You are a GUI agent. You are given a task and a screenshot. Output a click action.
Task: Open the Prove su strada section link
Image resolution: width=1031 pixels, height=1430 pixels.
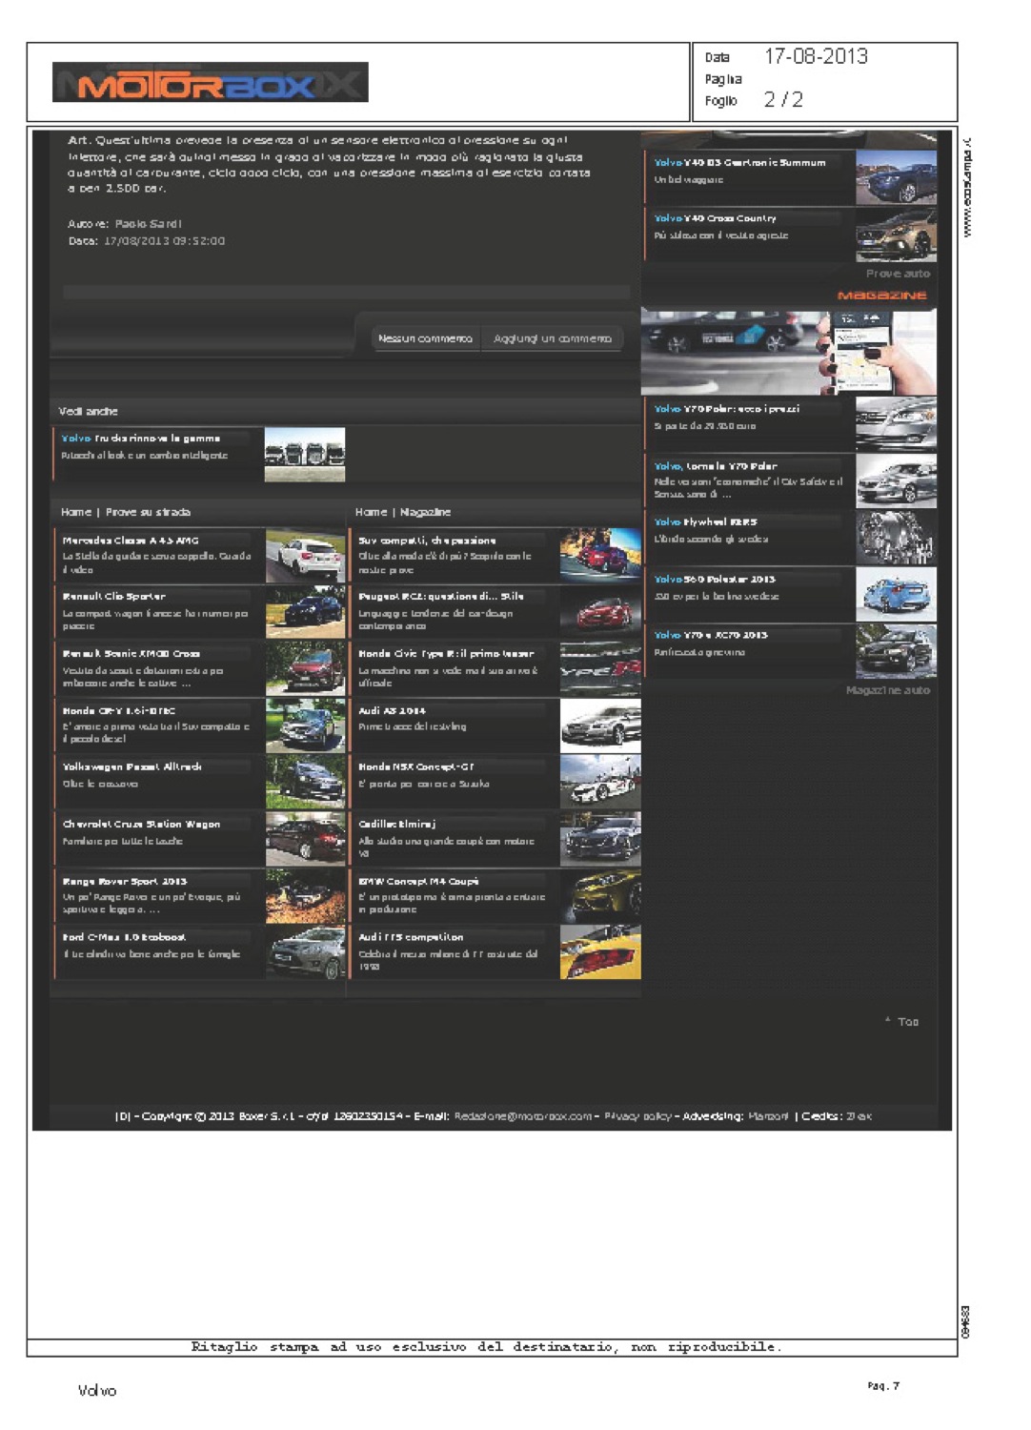pyautogui.click(x=148, y=512)
